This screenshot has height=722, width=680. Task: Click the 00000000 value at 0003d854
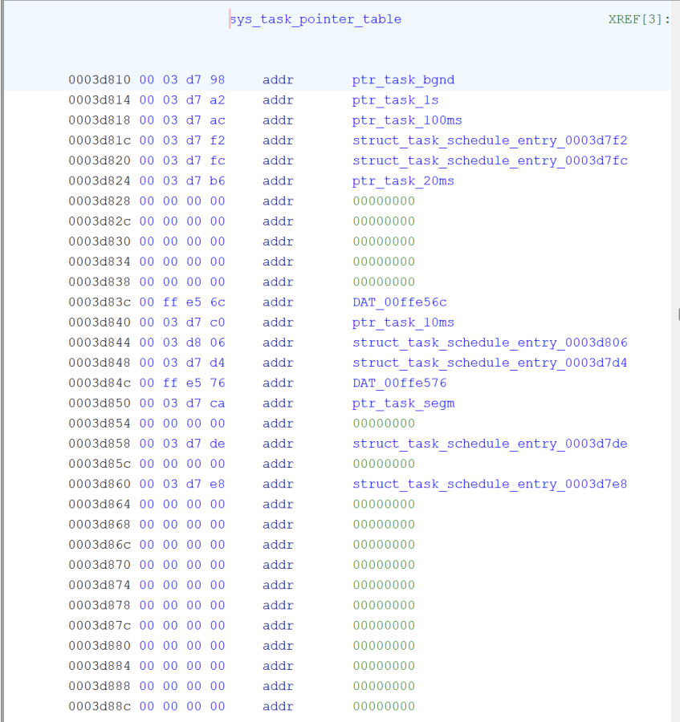coord(384,424)
